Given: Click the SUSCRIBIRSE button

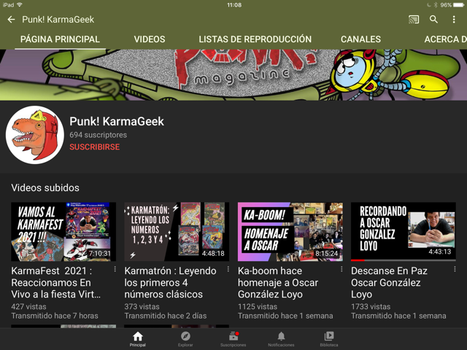Looking at the screenshot, I should pyautogui.click(x=95, y=147).
